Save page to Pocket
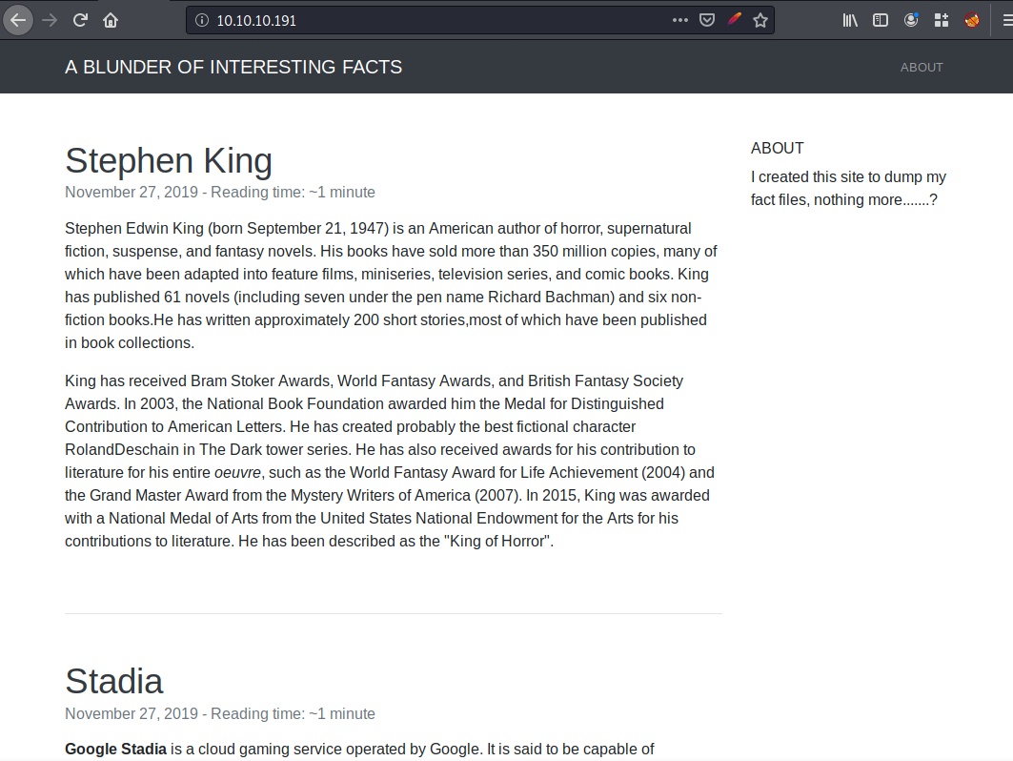This screenshot has height=761, width=1013. coord(707,20)
